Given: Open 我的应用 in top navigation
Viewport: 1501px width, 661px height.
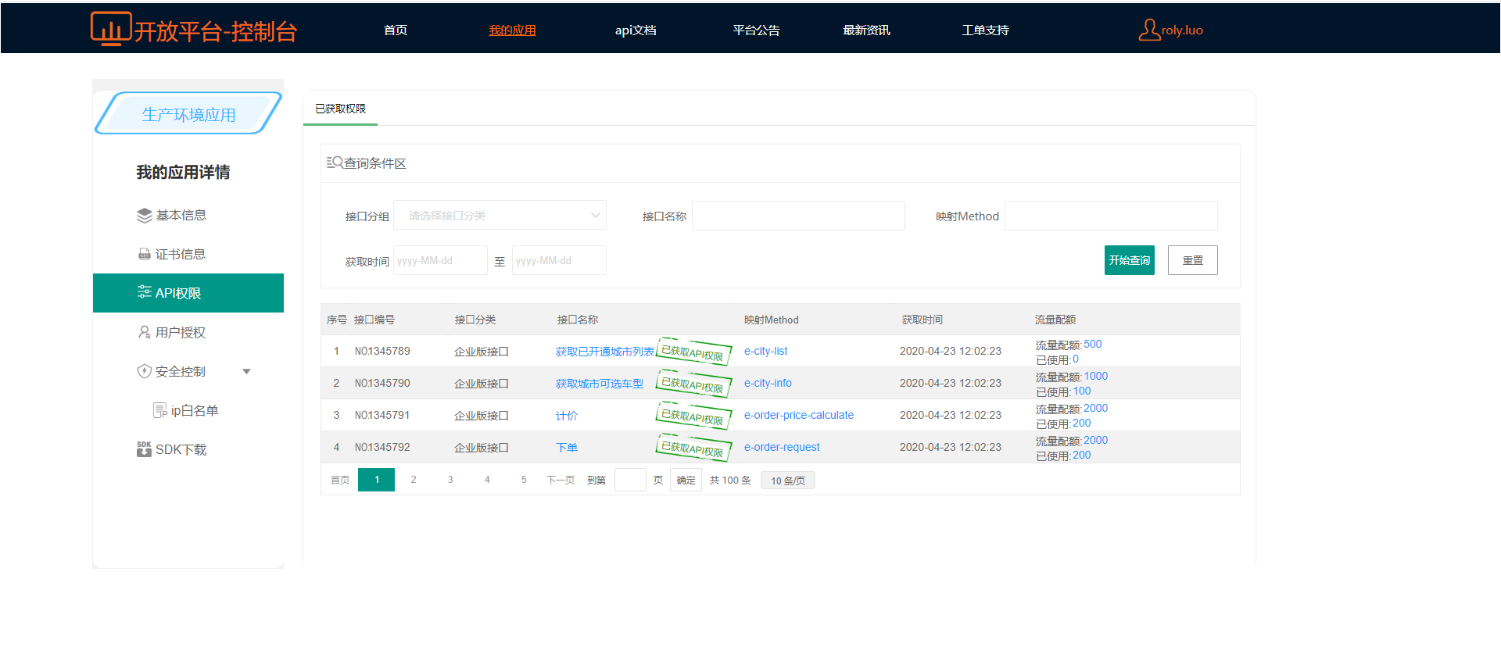Looking at the screenshot, I should 512,30.
